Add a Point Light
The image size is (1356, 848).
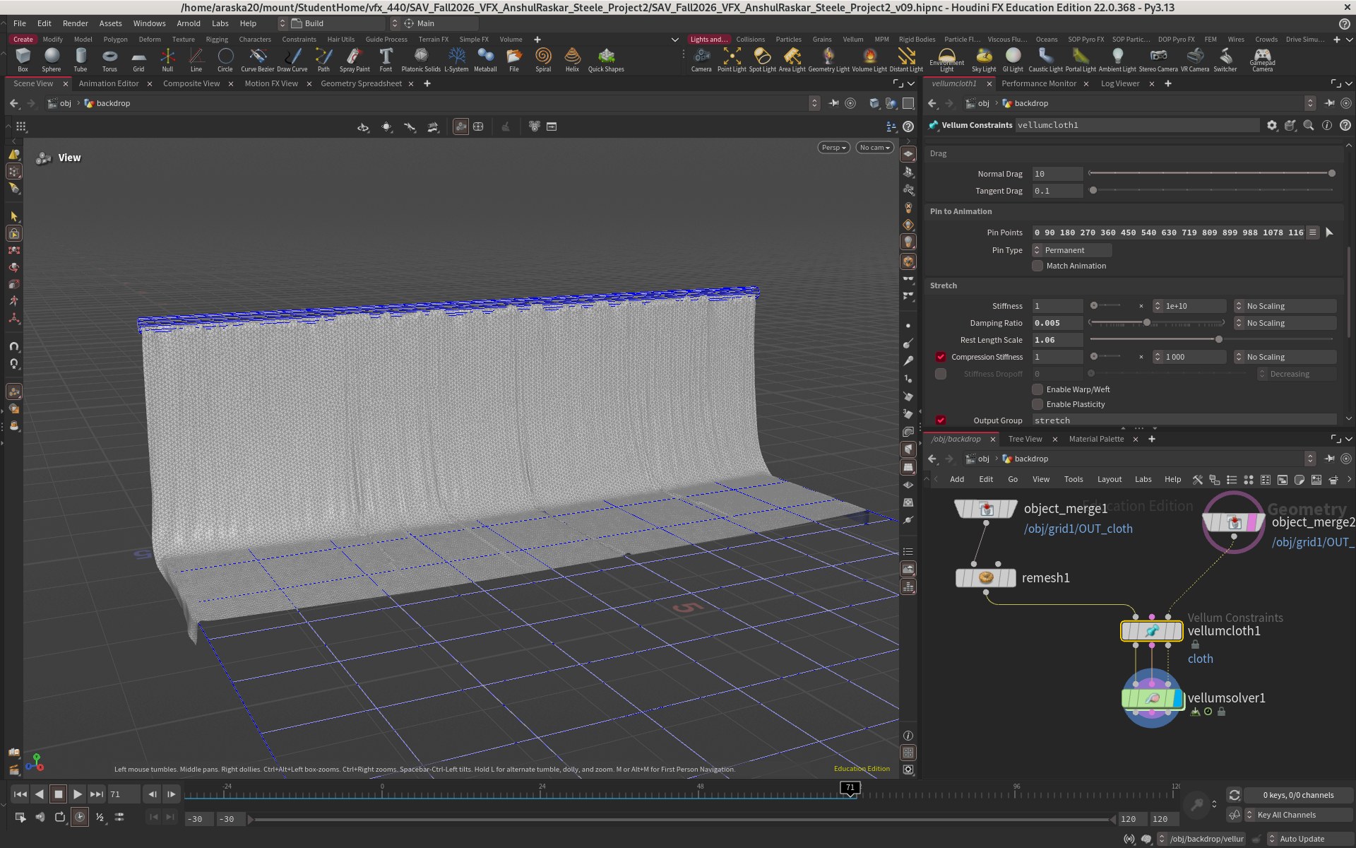point(732,60)
